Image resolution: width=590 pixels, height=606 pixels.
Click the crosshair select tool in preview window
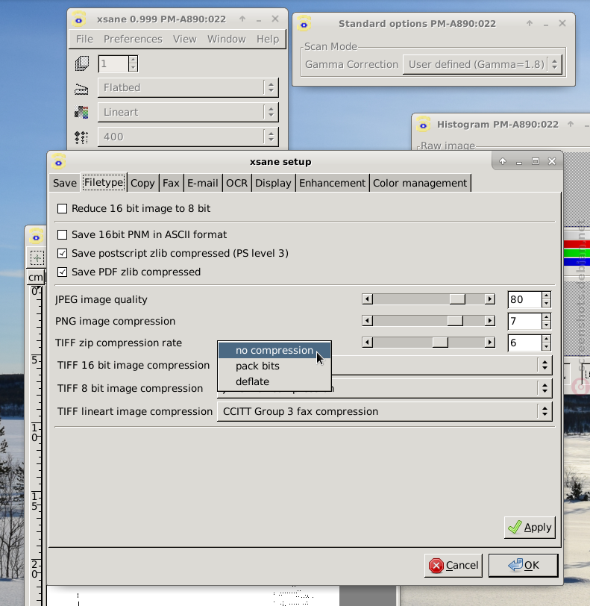tap(37, 257)
